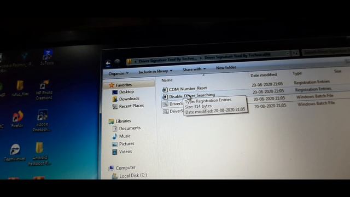The image size is (350, 197).
Task: Launch HP Photo Creations desktop shortcut
Action: [44, 90]
